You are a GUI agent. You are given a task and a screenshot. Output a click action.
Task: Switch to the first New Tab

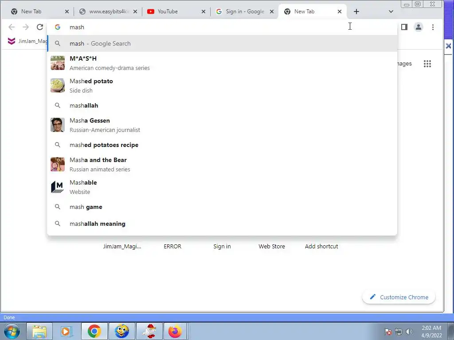39,12
